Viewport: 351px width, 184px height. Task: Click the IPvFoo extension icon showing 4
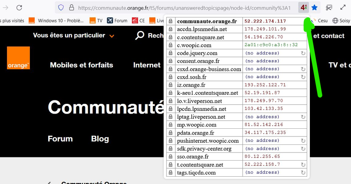(304, 8)
